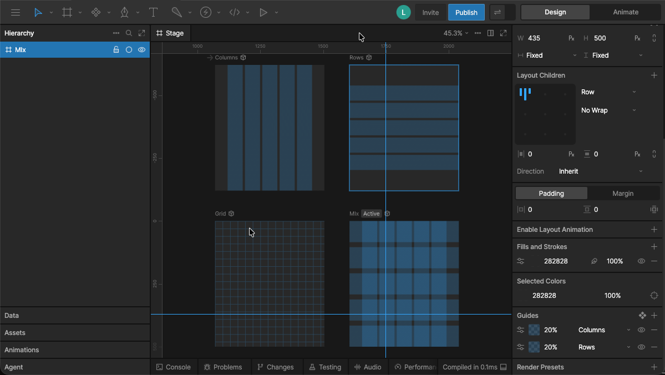The image size is (665, 375).
Task: Change Columns guide type dropdown
Action: [x=605, y=330]
